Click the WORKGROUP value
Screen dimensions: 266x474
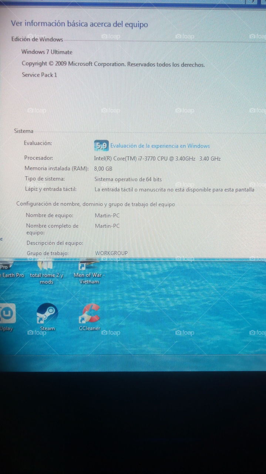click(111, 253)
